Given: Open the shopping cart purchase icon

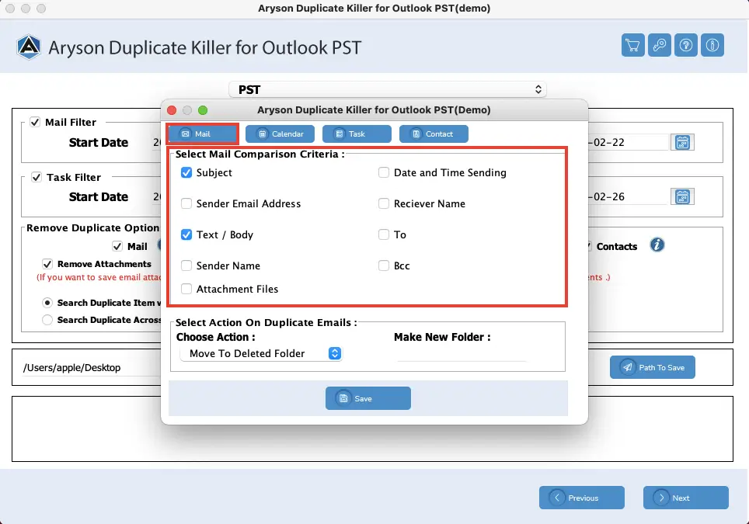Looking at the screenshot, I should point(633,45).
